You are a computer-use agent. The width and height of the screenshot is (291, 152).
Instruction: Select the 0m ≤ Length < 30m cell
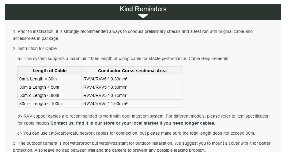50,79
